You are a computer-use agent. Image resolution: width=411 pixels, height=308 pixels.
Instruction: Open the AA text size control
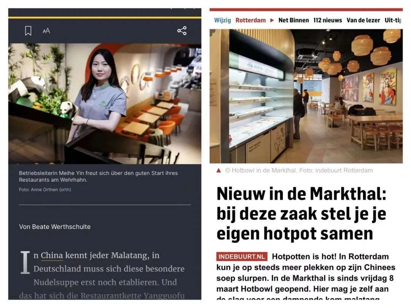click(x=46, y=31)
